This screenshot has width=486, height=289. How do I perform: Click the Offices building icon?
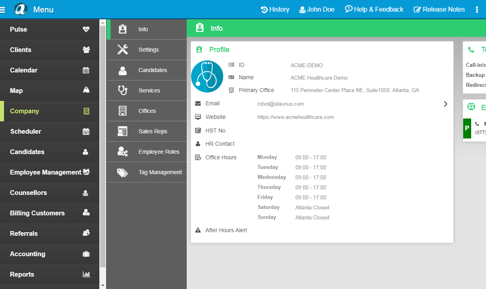(x=123, y=110)
